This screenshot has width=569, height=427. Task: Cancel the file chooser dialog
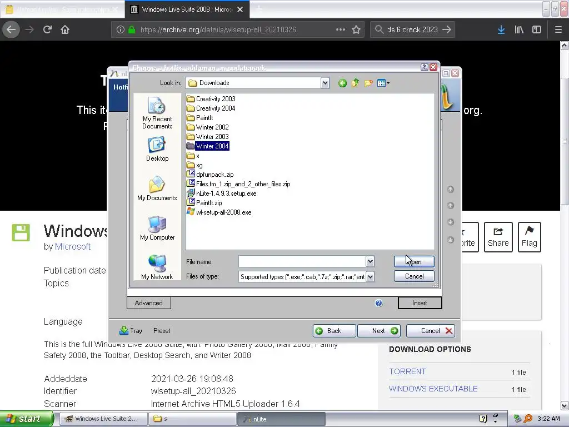(414, 276)
